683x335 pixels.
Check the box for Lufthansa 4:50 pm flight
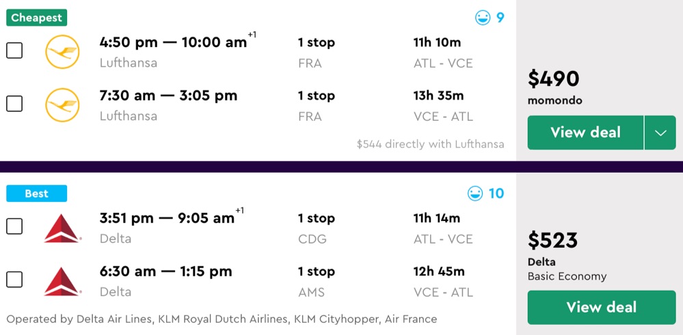pyautogui.click(x=14, y=50)
